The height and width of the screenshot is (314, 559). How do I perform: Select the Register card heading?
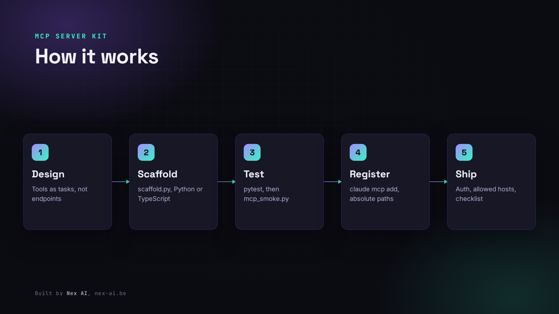tap(370, 174)
